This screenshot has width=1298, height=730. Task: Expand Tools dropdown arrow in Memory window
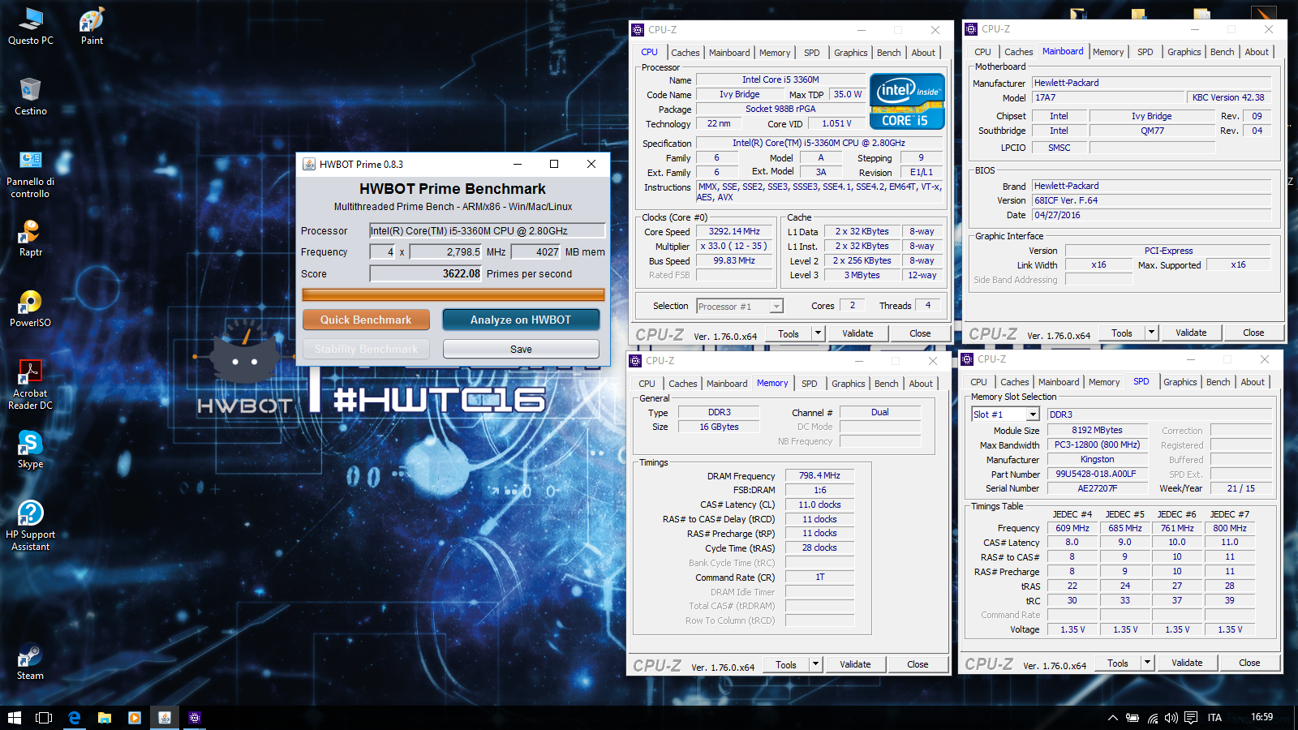pos(815,664)
